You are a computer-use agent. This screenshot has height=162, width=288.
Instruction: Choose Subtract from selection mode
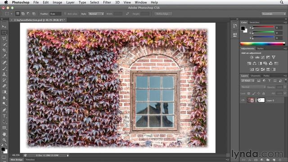28,13
